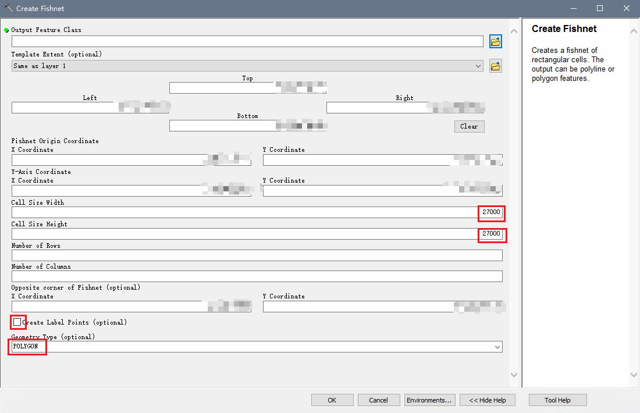640x413 pixels.
Task: Open the Environments settings
Action: click(429, 400)
